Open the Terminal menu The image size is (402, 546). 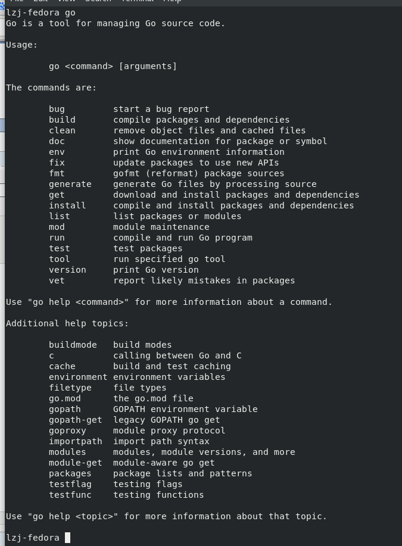(137, 1)
